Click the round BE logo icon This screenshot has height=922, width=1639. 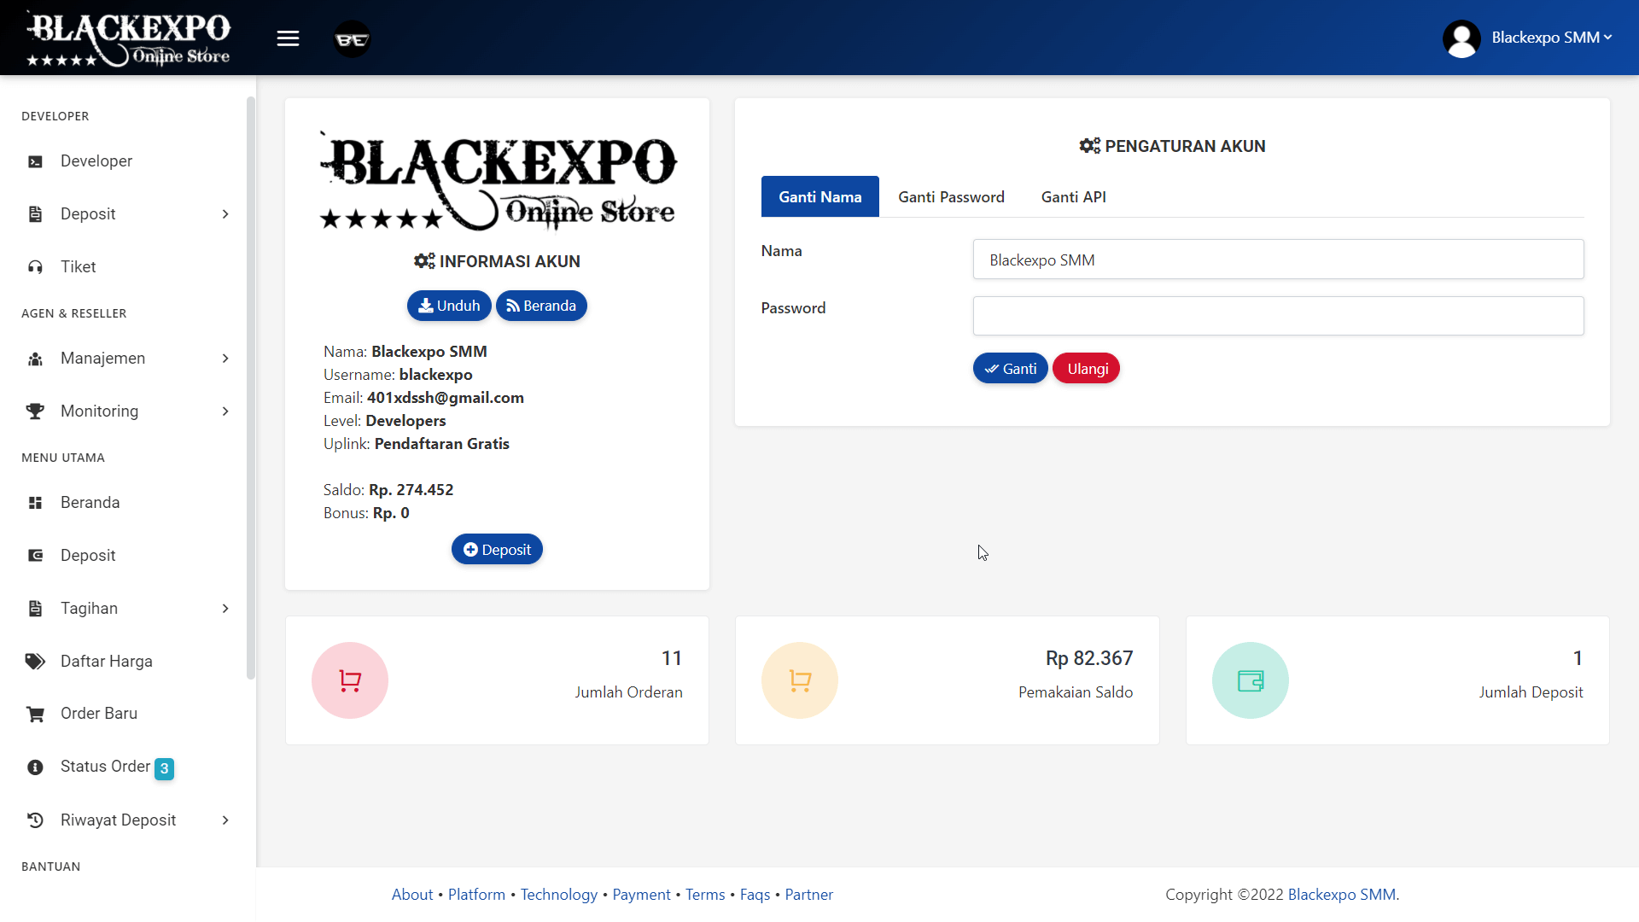352,39
